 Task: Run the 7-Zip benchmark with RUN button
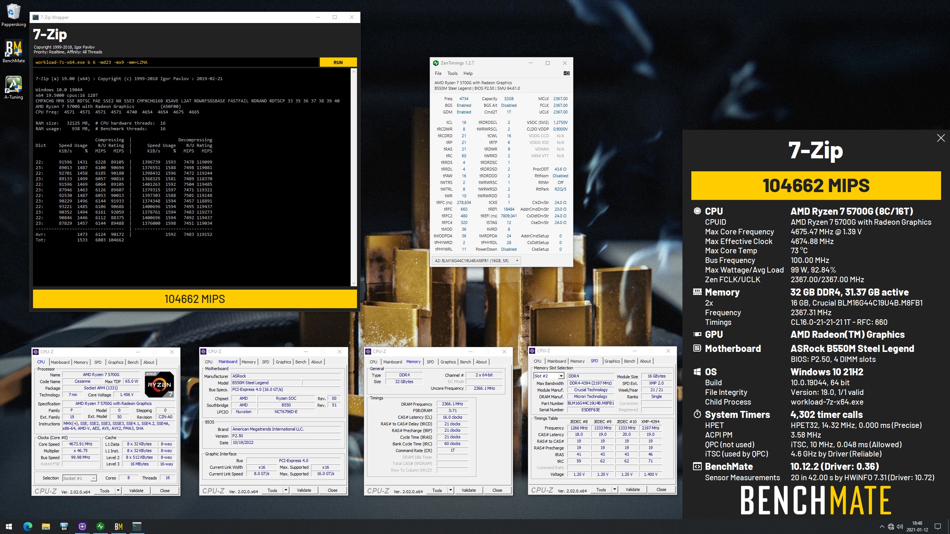[338, 62]
